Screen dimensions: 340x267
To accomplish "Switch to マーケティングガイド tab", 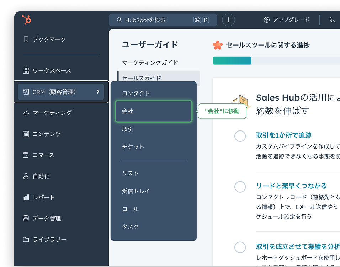I will point(150,63).
